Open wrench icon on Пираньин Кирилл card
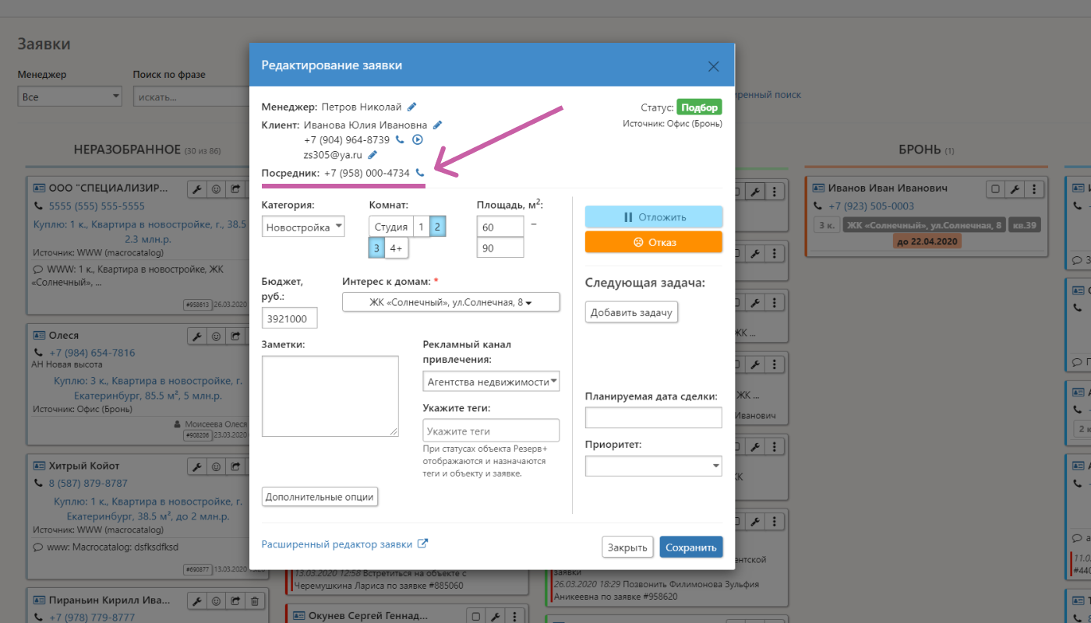This screenshot has width=1091, height=623. (197, 601)
